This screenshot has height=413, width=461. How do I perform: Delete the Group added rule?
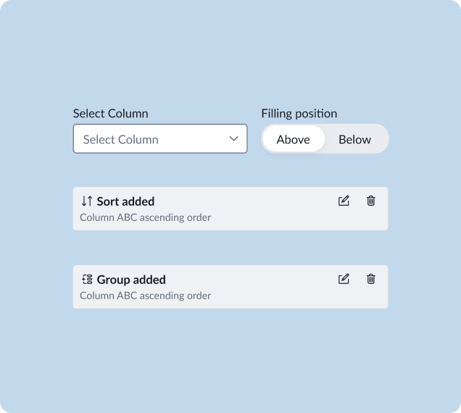tap(371, 278)
